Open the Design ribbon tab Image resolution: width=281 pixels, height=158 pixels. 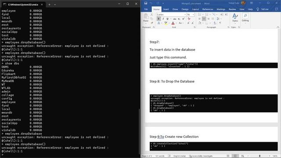(x=185, y=9)
